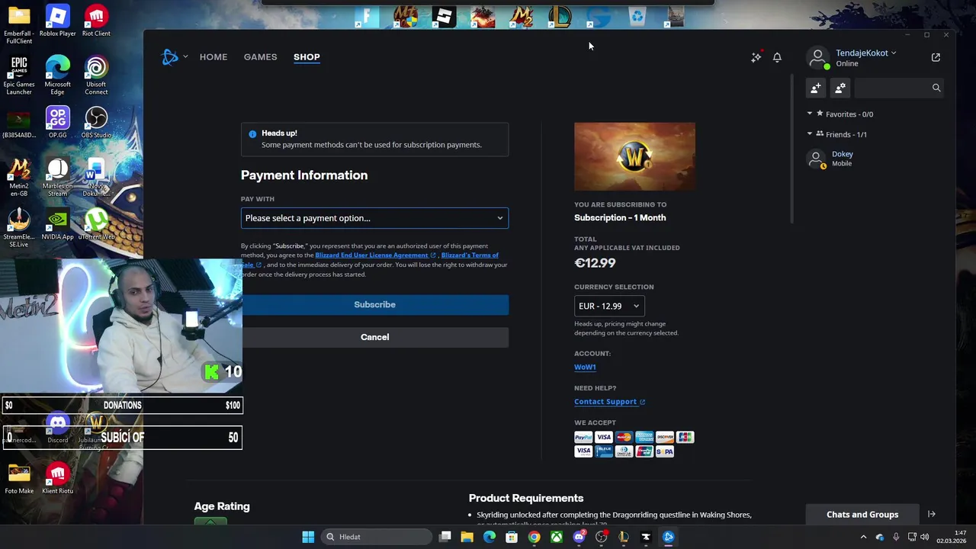The width and height of the screenshot is (976, 549).
Task: Collapse the Chats and Groups panel arrow
Action: [x=931, y=514]
